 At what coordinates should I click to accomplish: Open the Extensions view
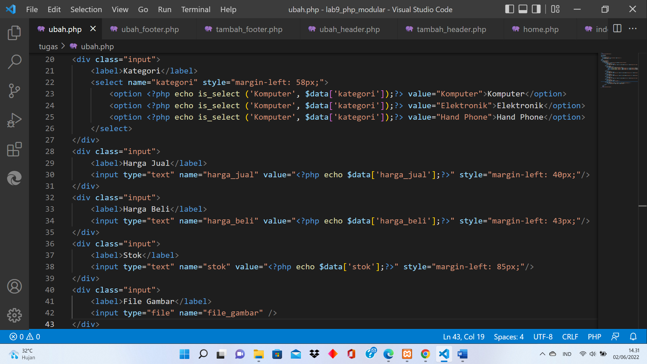coord(14,149)
